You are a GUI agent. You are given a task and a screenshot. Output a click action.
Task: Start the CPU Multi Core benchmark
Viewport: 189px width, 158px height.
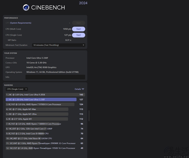pos(78,29)
